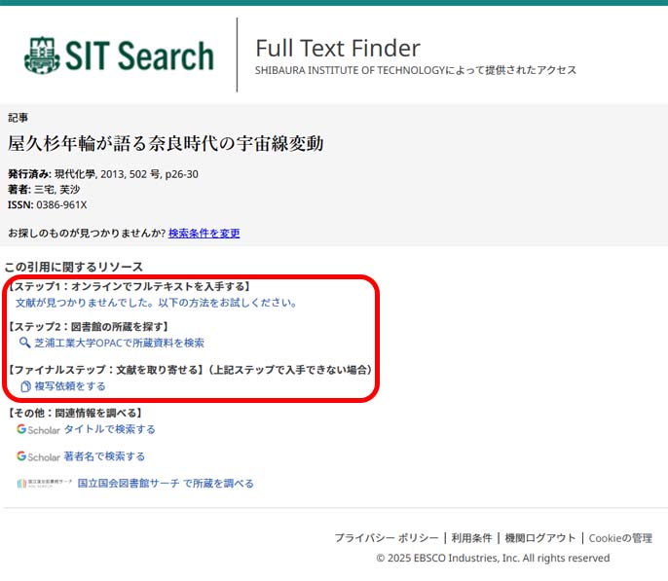This screenshot has height=581, width=668.
Task: Open the プライバシー ポリシー footer link
Action: pos(387,538)
